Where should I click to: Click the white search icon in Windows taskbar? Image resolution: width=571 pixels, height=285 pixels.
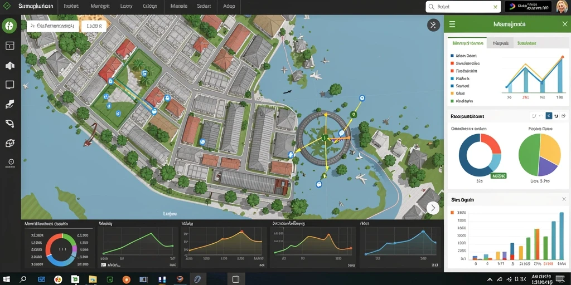[23, 279]
